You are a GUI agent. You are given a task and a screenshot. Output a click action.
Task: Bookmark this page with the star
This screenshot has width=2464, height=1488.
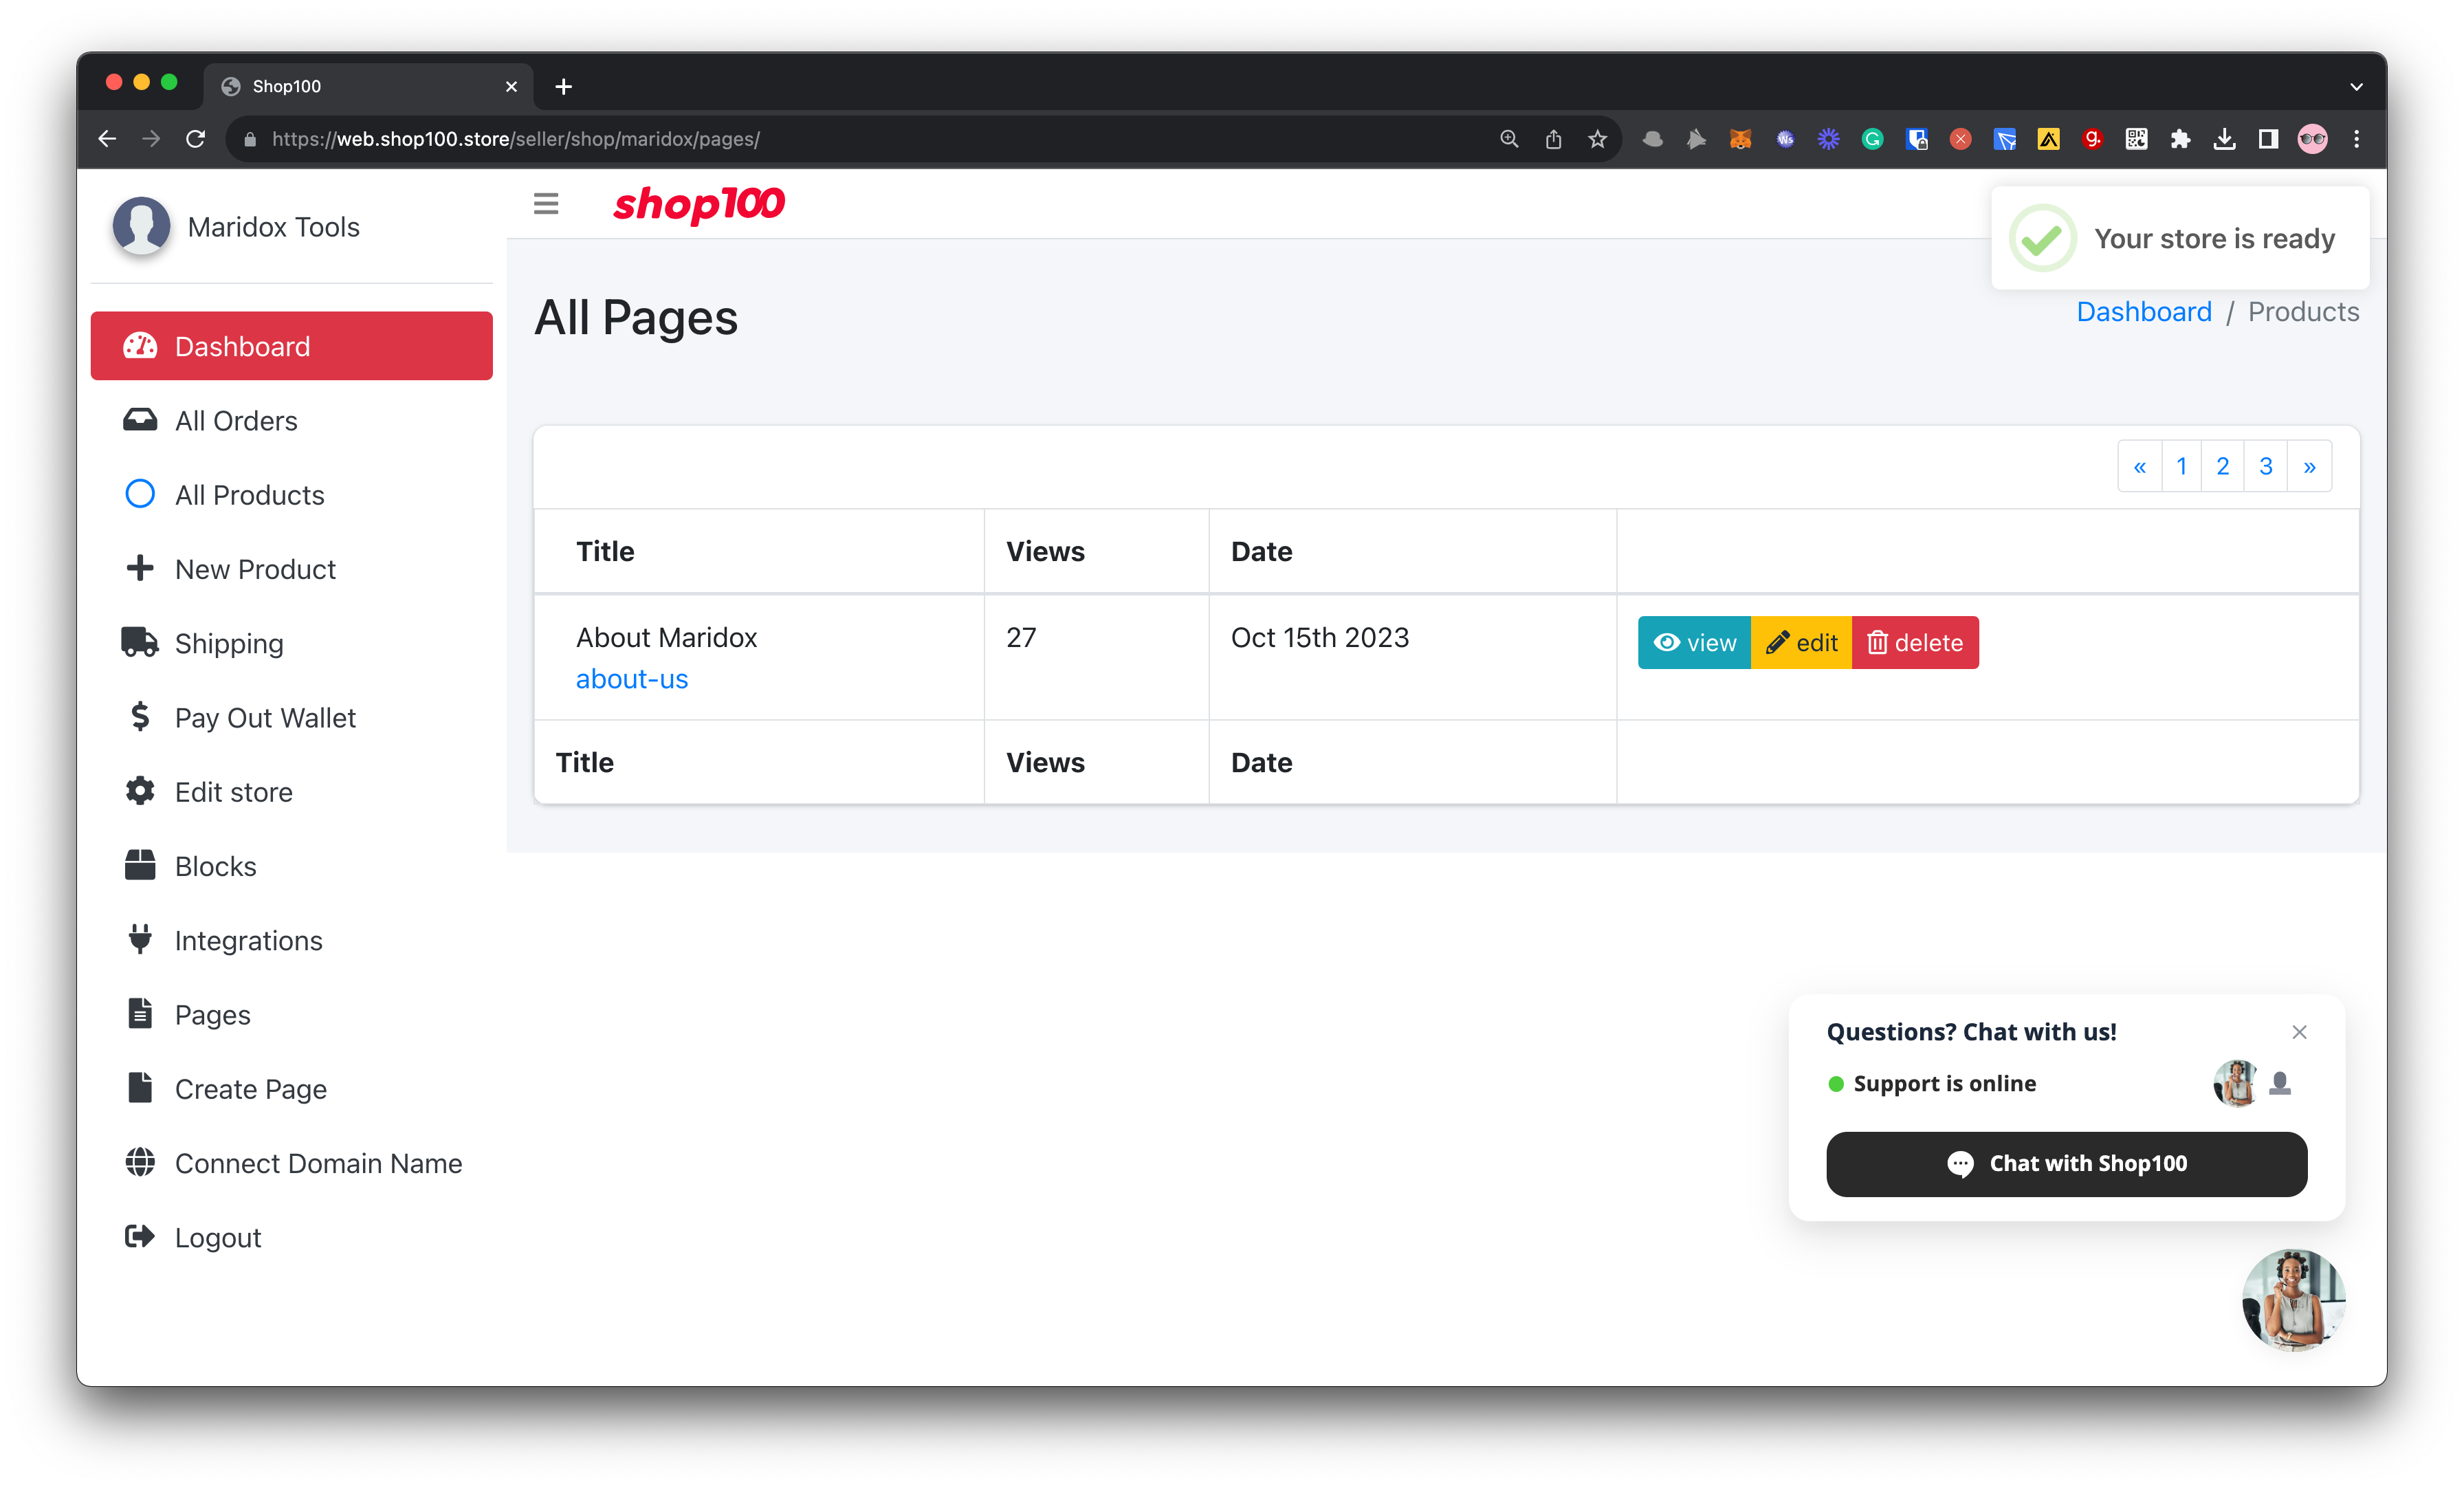[1597, 139]
